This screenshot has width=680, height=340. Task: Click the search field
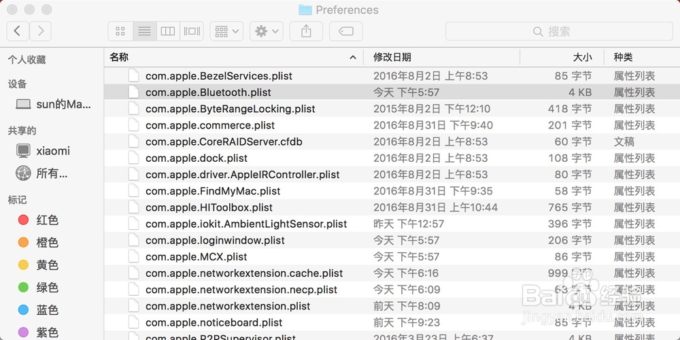(559, 31)
